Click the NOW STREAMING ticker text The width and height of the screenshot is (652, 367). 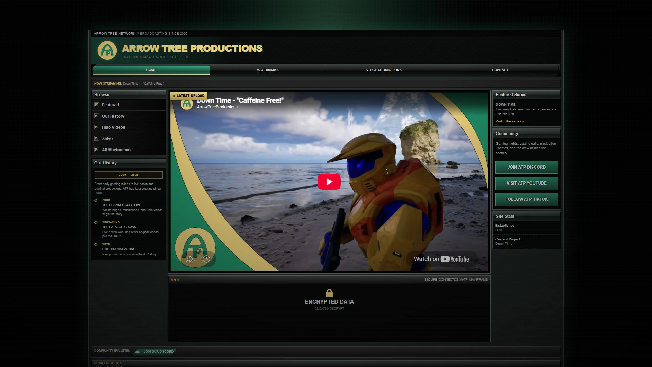tap(129, 84)
